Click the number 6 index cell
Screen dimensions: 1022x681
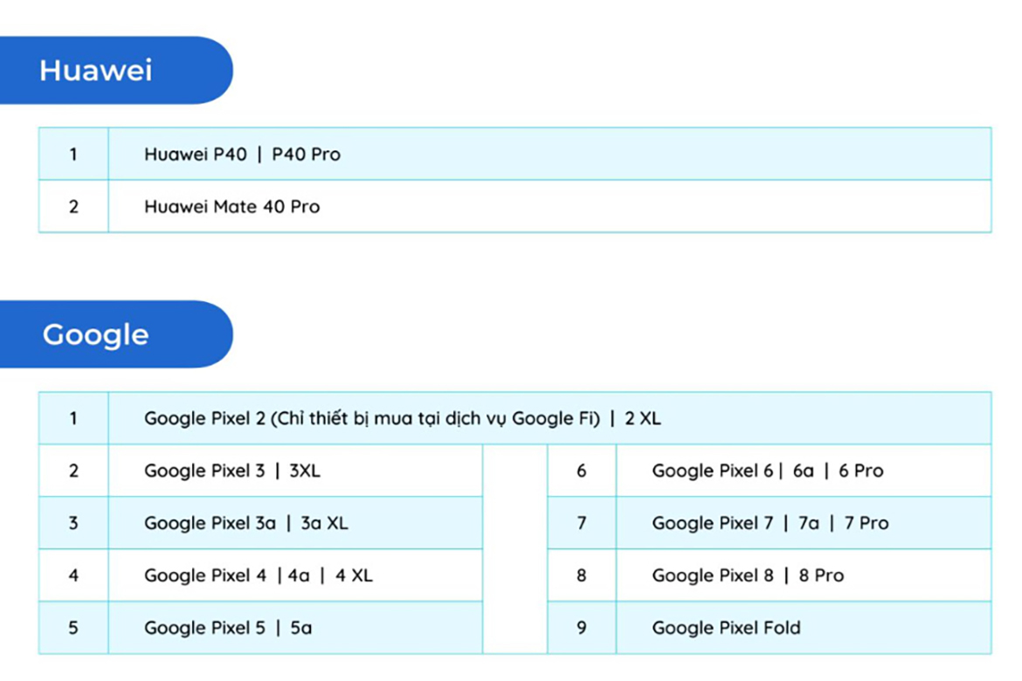[x=582, y=471]
